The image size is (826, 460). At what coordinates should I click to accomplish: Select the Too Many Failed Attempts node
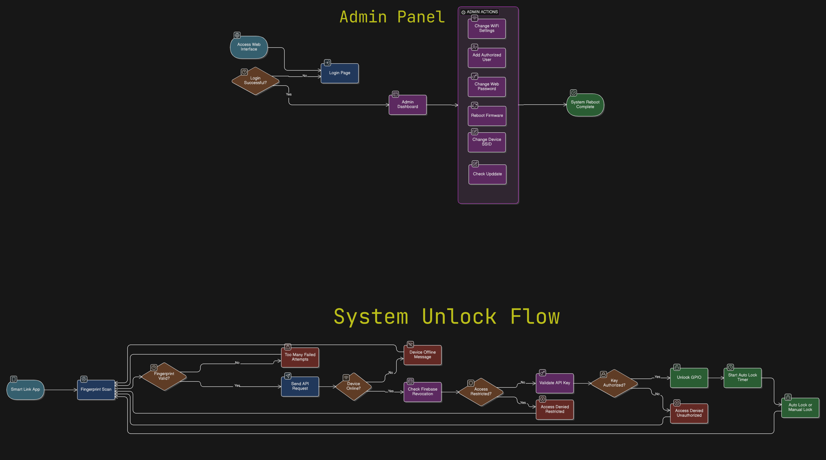click(300, 357)
